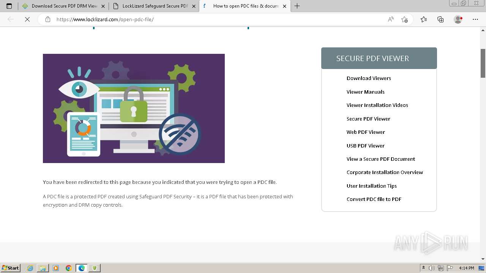
Task: Go to USB PDF Viewer link
Action: (365, 146)
